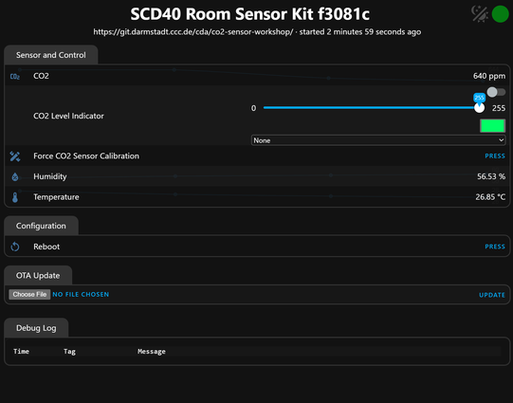
Task: Click the temperature thermometer icon
Action: tap(15, 197)
